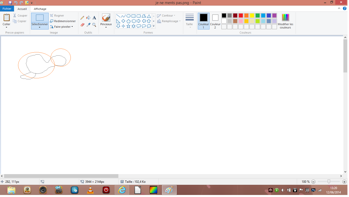Pick the red color swatch

(241, 16)
